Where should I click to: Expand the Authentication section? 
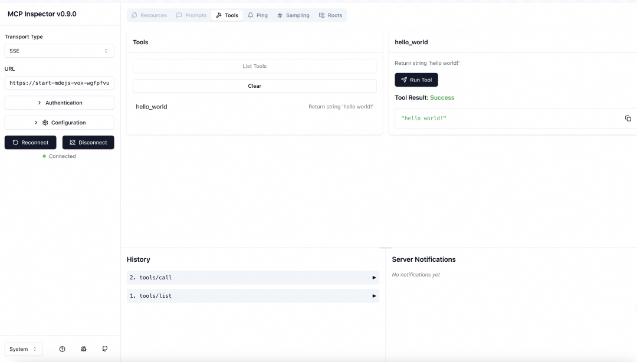point(59,103)
